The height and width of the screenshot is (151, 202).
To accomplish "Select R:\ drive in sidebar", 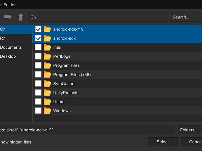I will (16, 38).
